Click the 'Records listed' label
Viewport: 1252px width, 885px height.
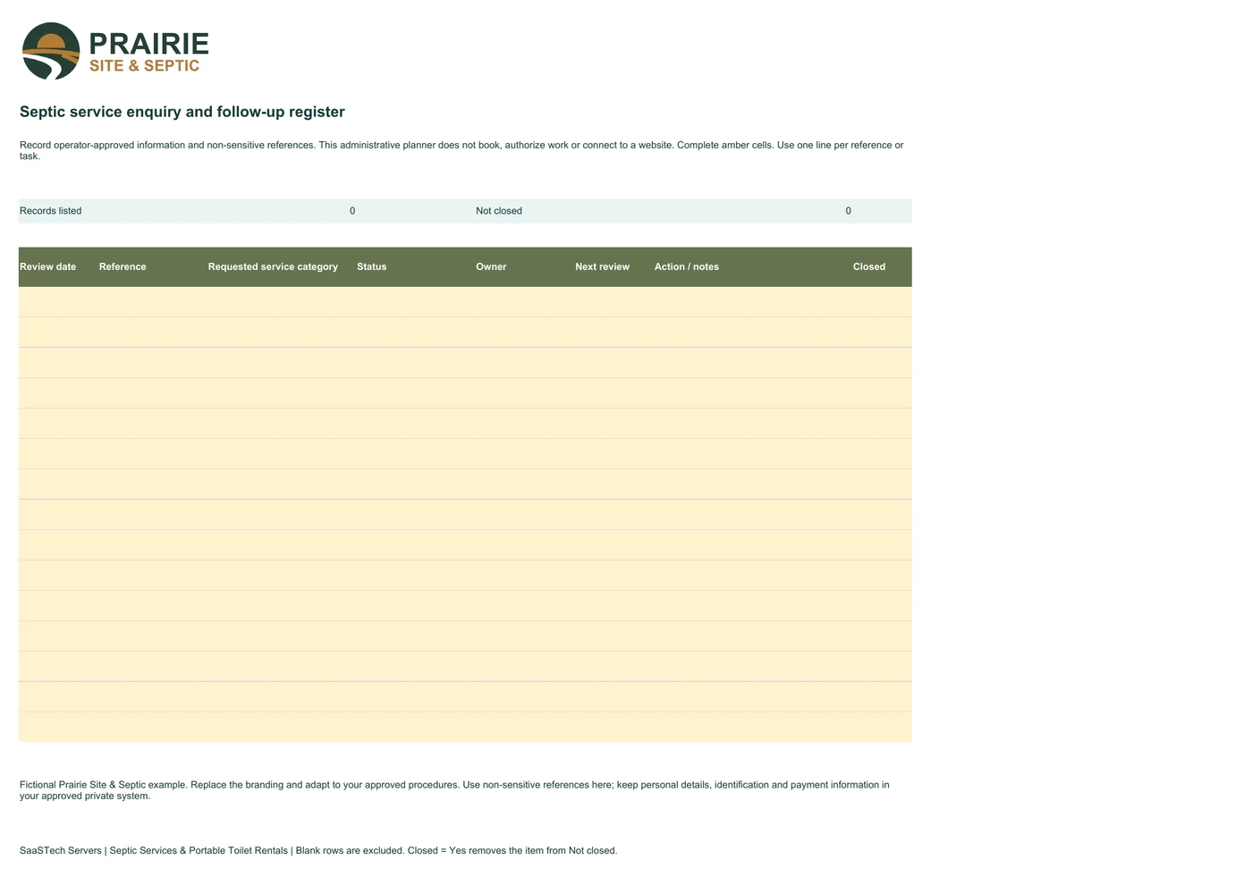pyautogui.click(x=51, y=211)
